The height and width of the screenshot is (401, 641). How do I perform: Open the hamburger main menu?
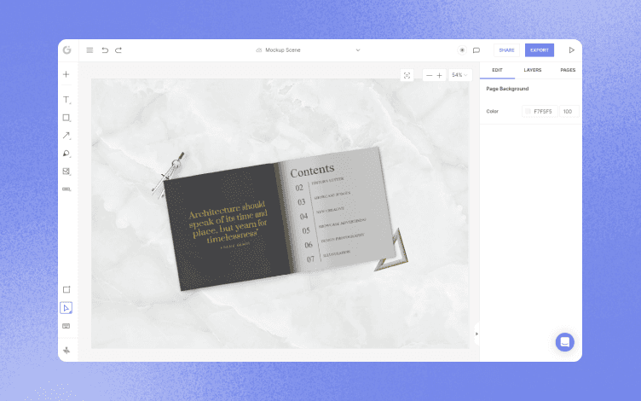pos(90,50)
